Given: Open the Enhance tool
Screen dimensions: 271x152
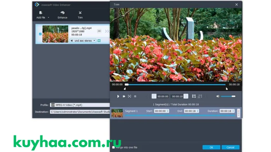Looking at the screenshot, I should (62, 15).
